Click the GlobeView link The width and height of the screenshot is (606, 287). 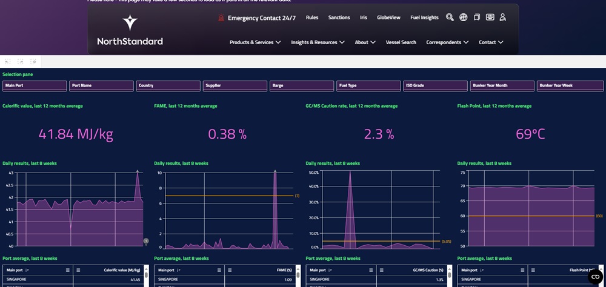point(388,18)
